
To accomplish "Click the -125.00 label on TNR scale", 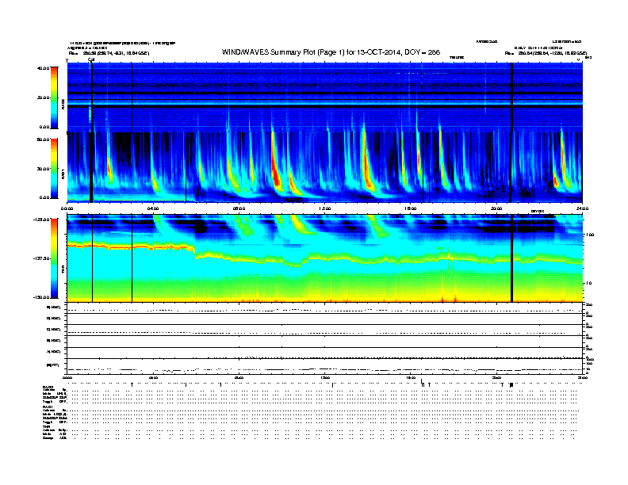I will (42, 220).
